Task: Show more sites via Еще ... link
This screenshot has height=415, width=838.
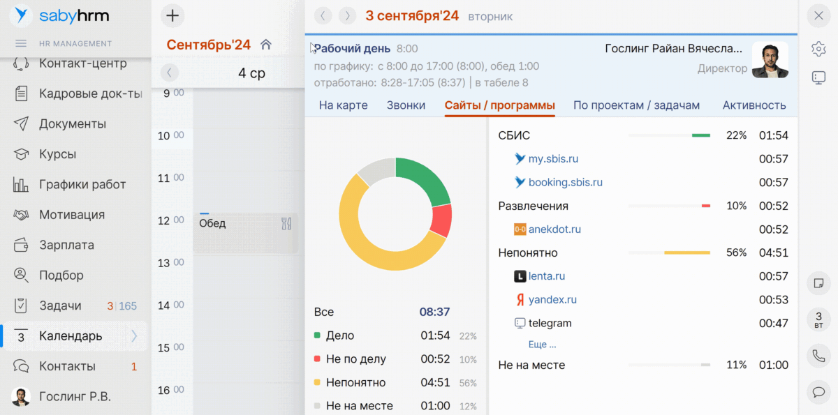Action: click(542, 344)
